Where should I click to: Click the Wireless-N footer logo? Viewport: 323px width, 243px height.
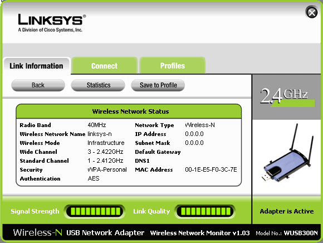click(38, 232)
